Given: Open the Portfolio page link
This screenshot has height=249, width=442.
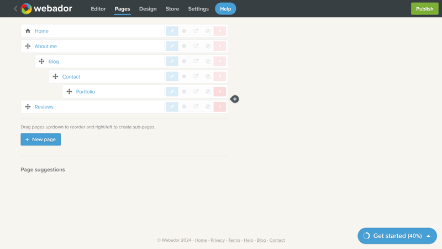Looking at the screenshot, I should click(86, 92).
